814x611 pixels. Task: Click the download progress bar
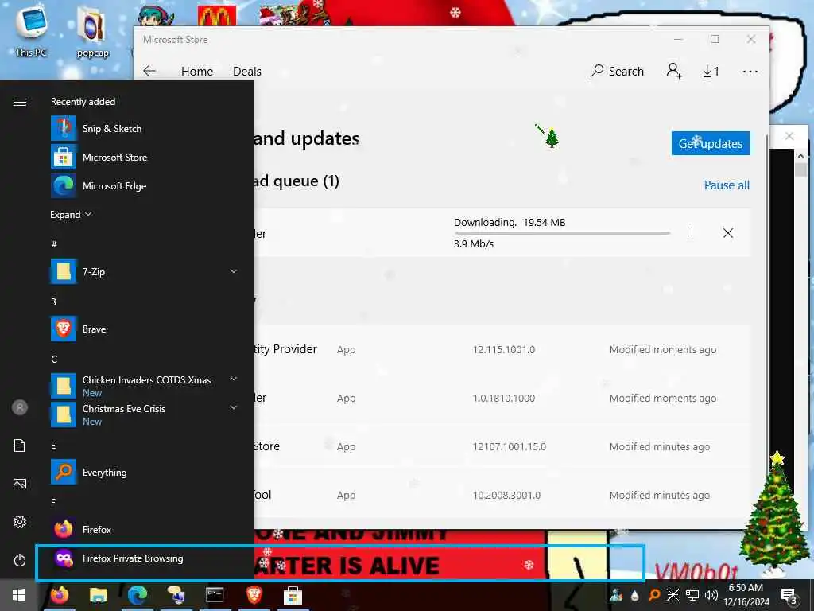point(562,233)
